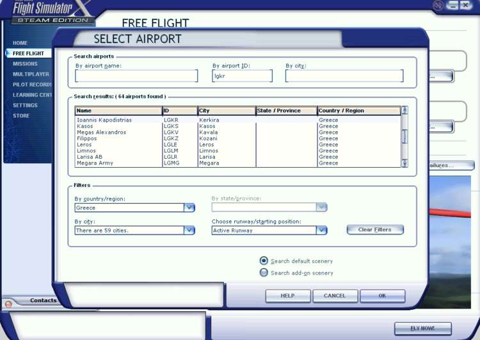Click the Country / Region column header
This screenshot has width=480, height=340.
(x=359, y=111)
